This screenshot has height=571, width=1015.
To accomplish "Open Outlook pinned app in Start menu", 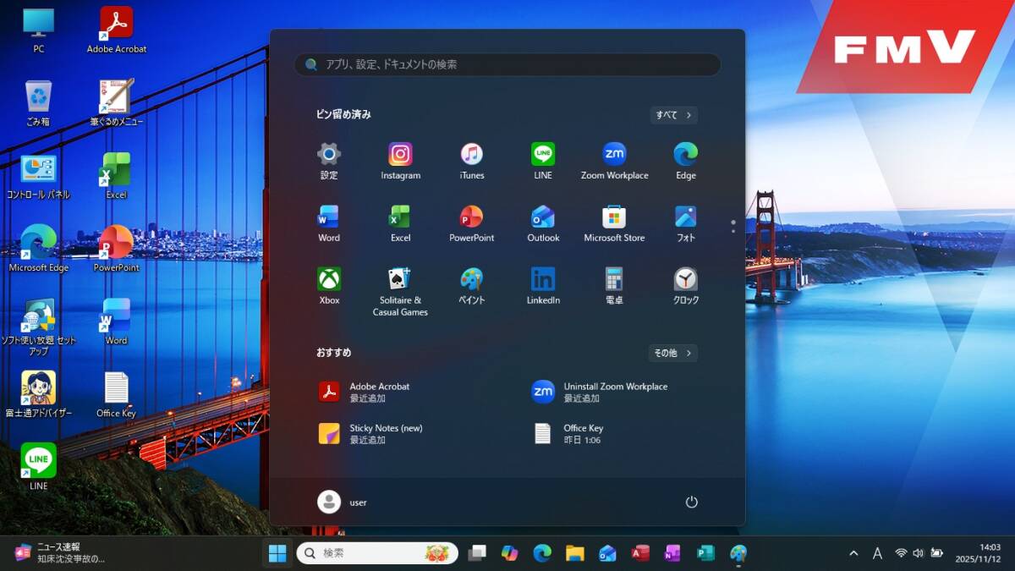I will pyautogui.click(x=543, y=223).
